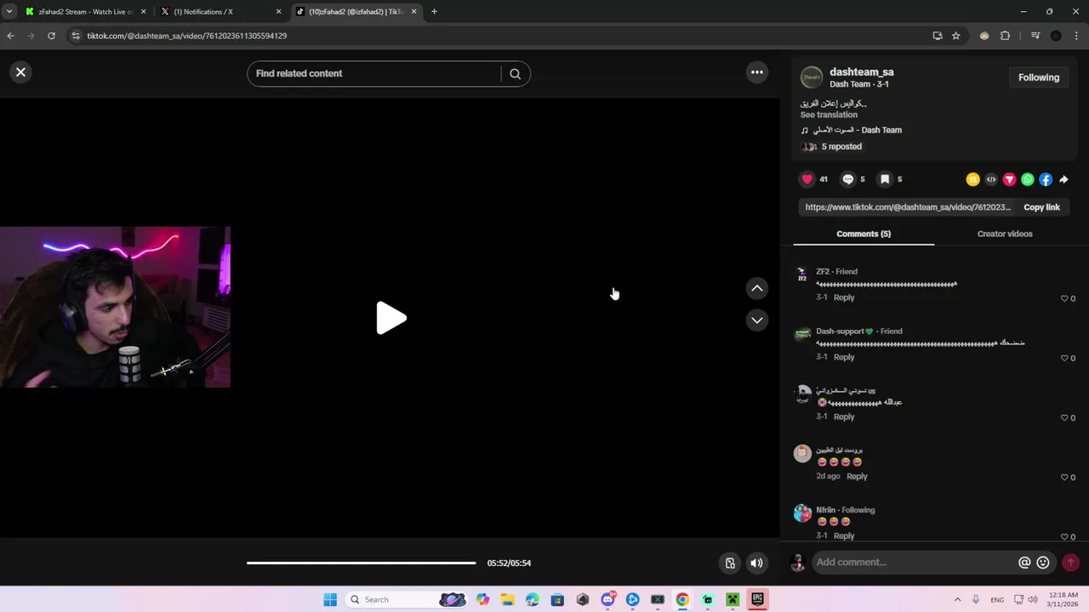1089x612 pixels.
Task: Click See translation under the caption
Action: pyautogui.click(x=829, y=115)
